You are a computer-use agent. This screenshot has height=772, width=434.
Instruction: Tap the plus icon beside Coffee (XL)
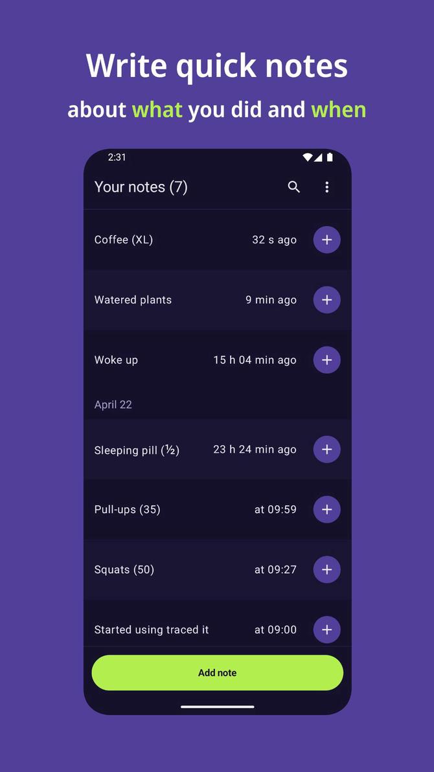(x=326, y=240)
